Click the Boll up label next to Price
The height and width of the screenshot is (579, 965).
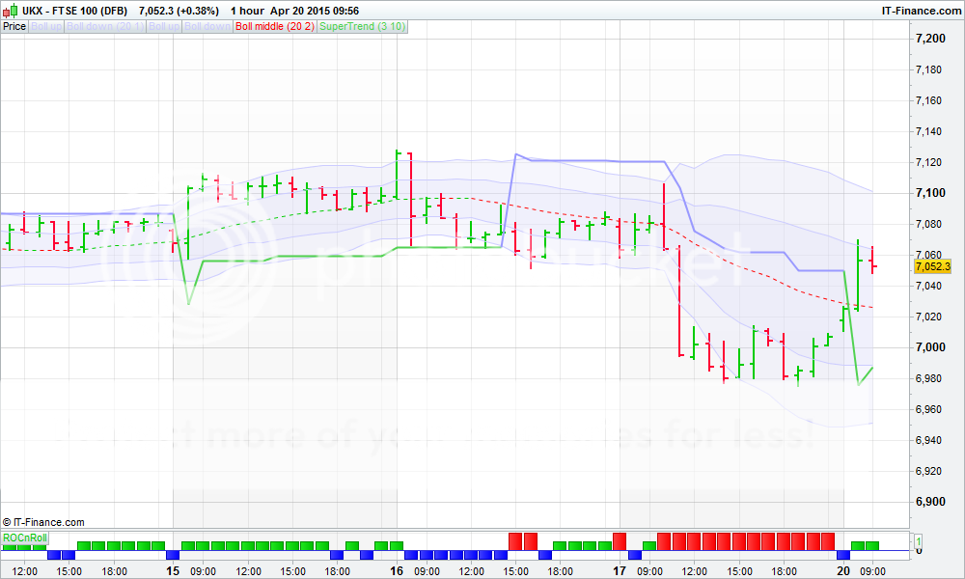coord(46,26)
